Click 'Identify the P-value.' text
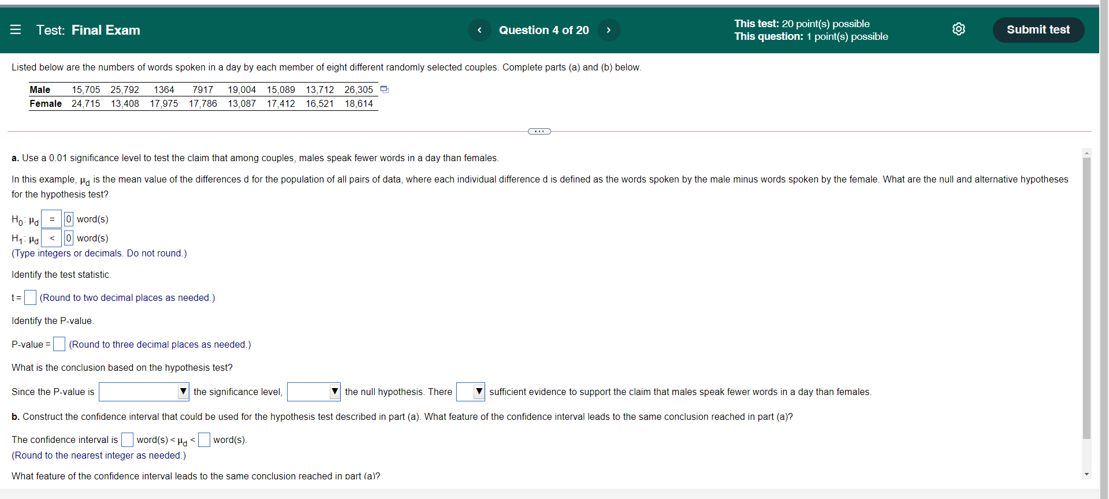This screenshot has width=1109, height=499. click(53, 321)
